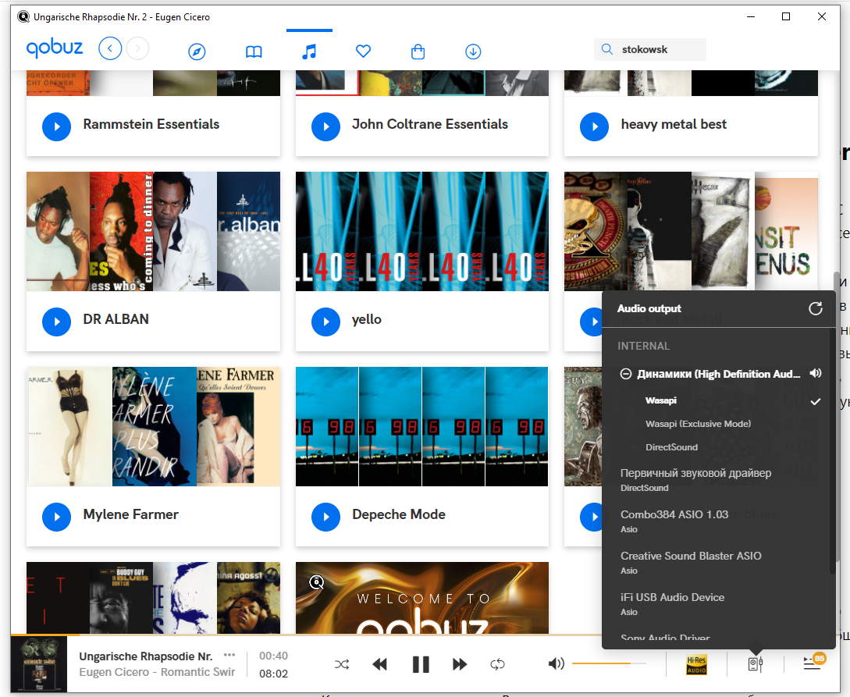Mute the volume speaker icon
850x697 pixels.
[557, 664]
